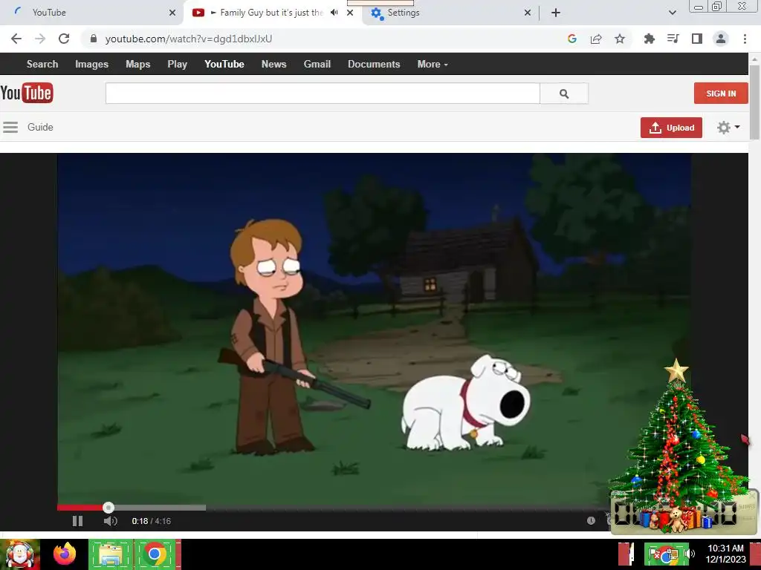Open Search in the Google bar
The height and width of the screenshot is (570, 761).
coord(42,64)
